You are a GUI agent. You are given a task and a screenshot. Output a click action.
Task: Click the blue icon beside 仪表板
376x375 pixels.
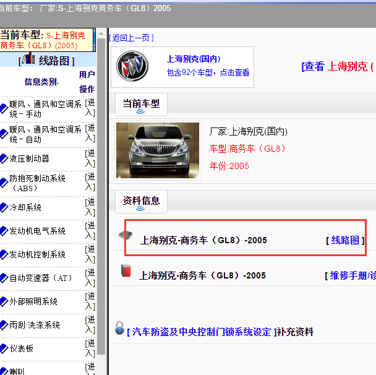4,348
